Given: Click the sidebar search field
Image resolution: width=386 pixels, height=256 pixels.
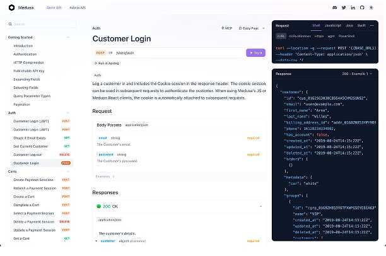Looking at the screenshot, I should click(x=39, y=24).
